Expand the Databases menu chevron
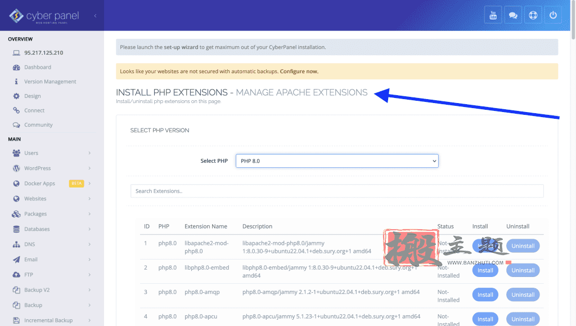Image resolution: width=576 pixels, height=326 pixels. click(x=89, y=229)
